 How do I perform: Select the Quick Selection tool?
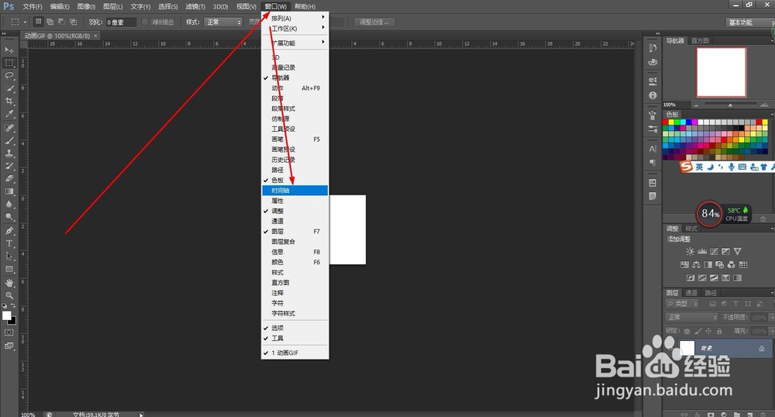(9, 88)
